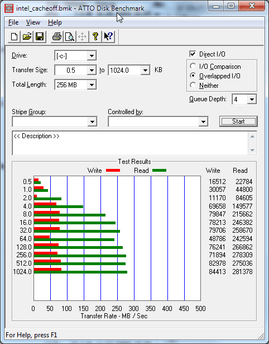The image size is (269, 344).
Task: Click inside the Description text box
Action: [x=131, y=143]
